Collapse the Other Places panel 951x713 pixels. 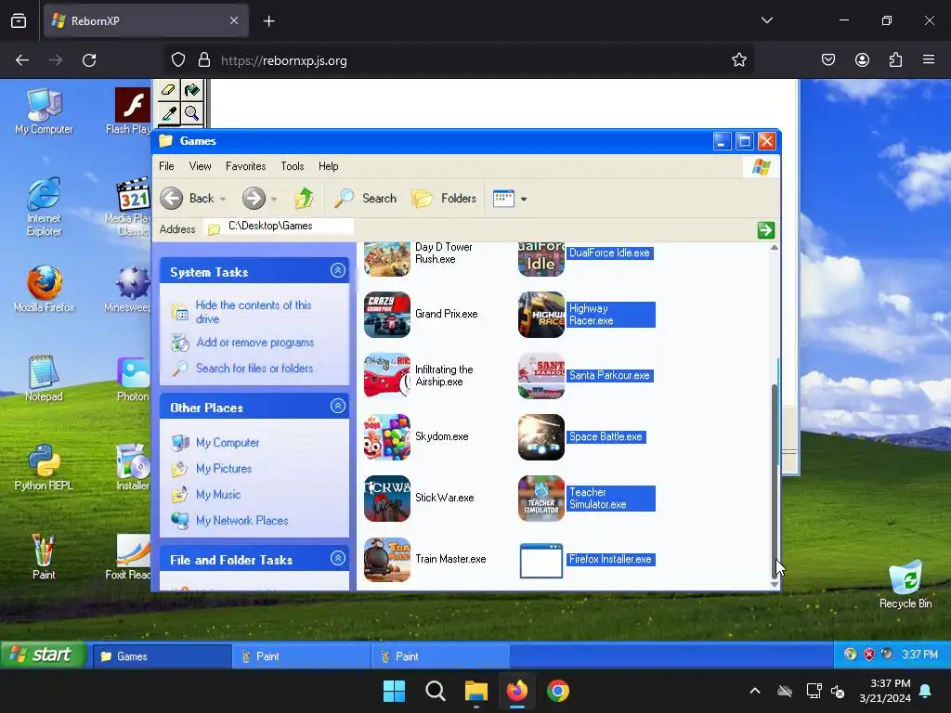pos(338,407)
